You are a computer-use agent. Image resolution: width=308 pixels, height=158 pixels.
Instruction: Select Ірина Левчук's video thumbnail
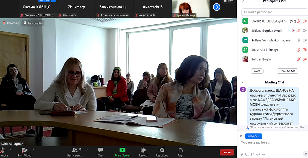pos(191,9)
